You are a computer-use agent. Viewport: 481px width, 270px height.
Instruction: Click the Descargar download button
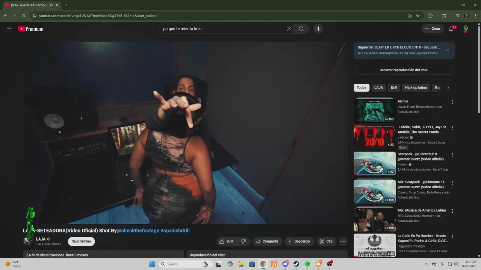click(x=299, y=241)
